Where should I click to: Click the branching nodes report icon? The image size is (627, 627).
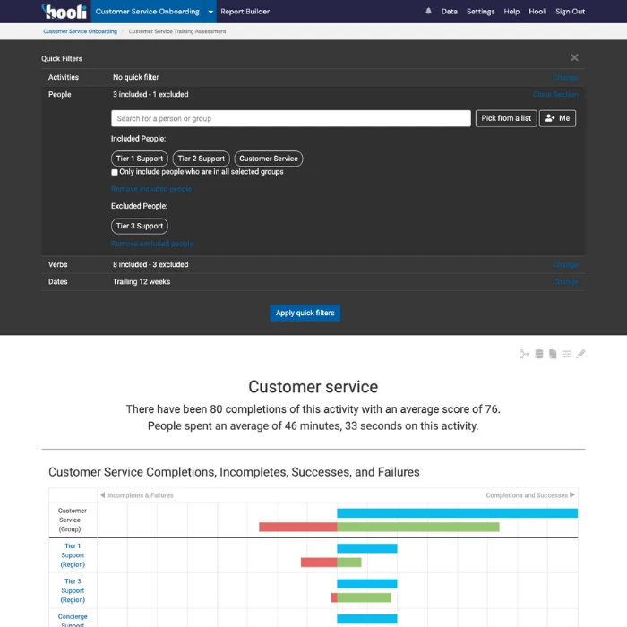[524, 354]
